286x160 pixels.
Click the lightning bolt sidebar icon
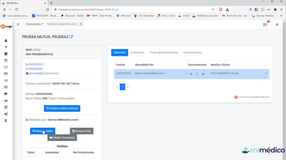(x=6, y=47)
